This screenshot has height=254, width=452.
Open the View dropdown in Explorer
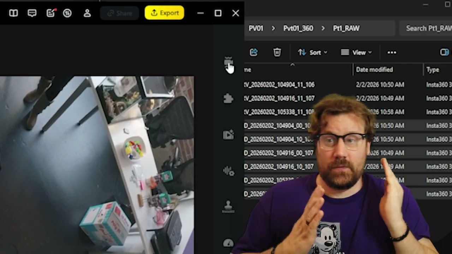point(356,53)
